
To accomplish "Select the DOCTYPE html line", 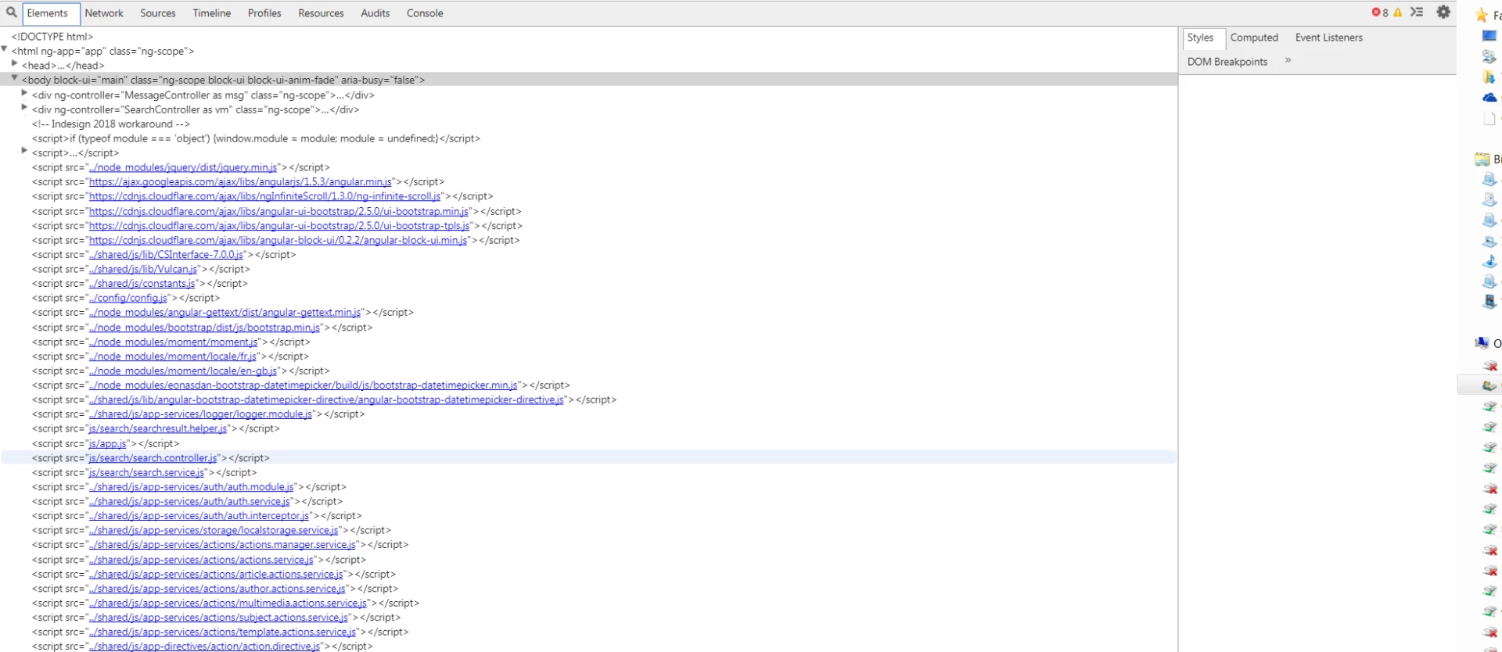I will 52,37.
